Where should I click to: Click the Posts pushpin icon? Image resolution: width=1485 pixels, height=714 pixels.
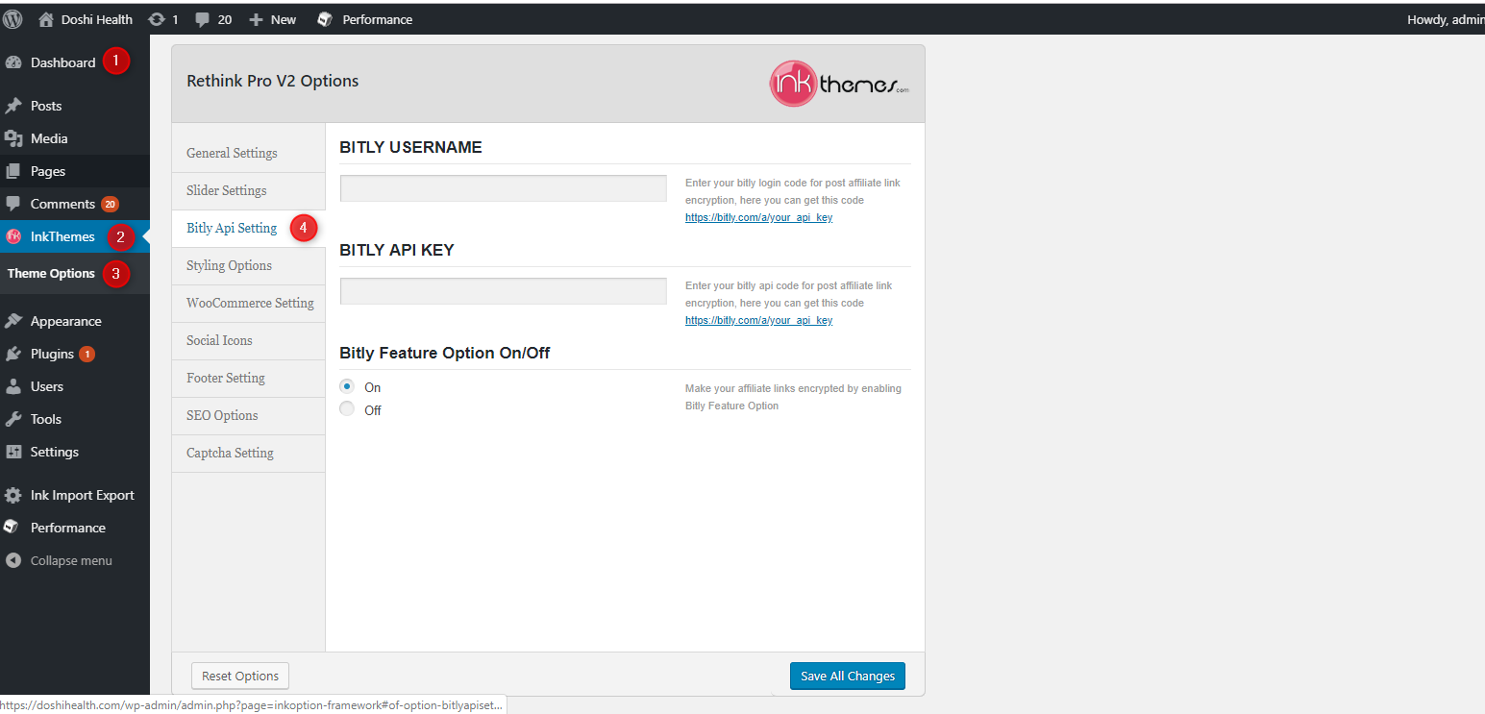[13, 106]
